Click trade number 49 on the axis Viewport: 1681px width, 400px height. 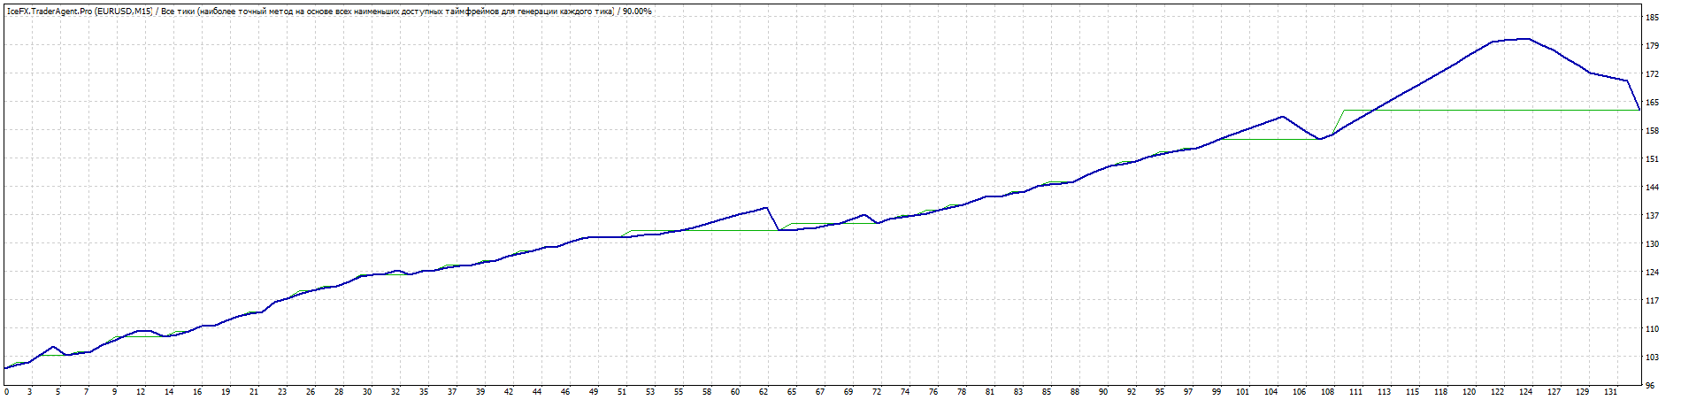pyautogui.click(x=594, y=392)
